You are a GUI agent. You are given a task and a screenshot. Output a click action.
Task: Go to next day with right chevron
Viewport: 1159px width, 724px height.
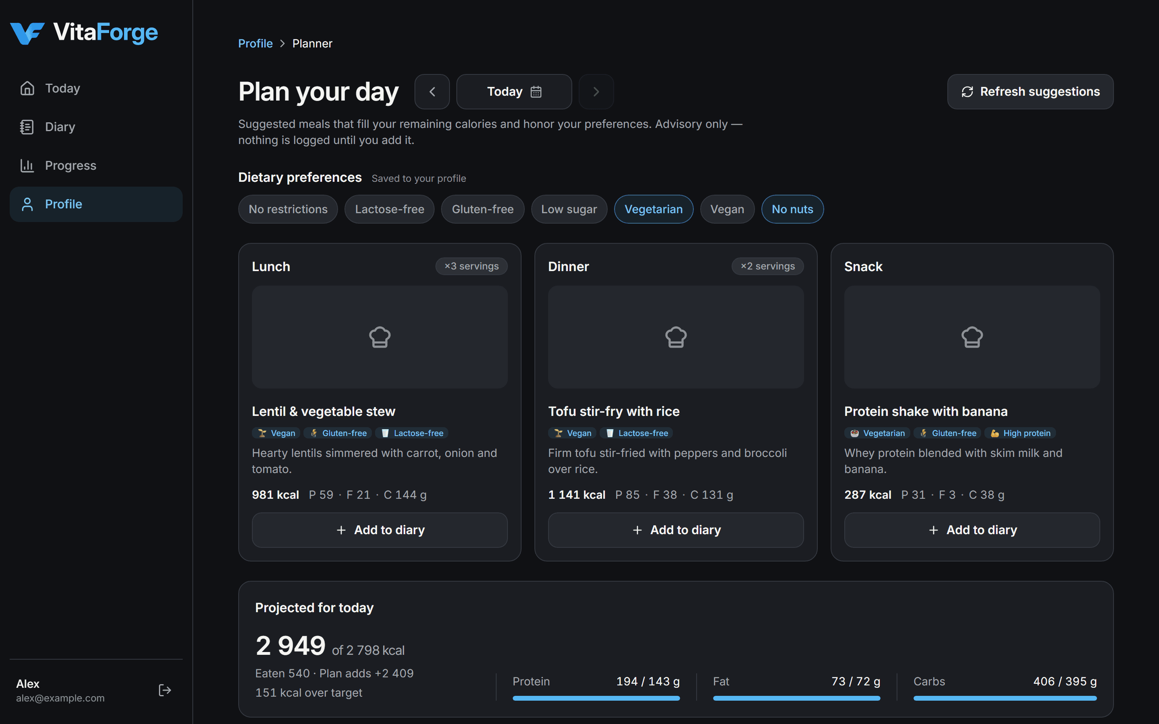click(x=596, y=91)
